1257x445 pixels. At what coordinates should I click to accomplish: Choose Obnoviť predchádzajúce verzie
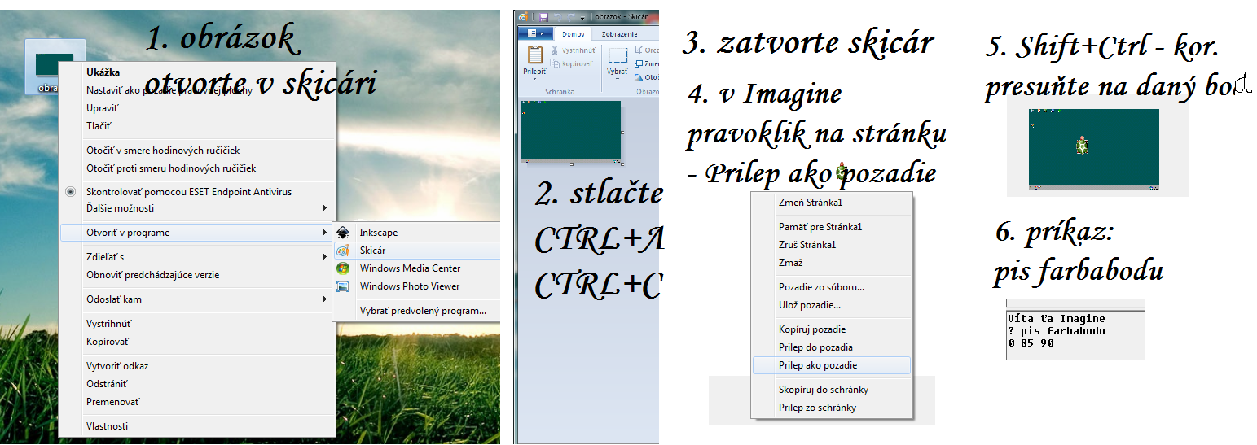click(x=152, y=275)
